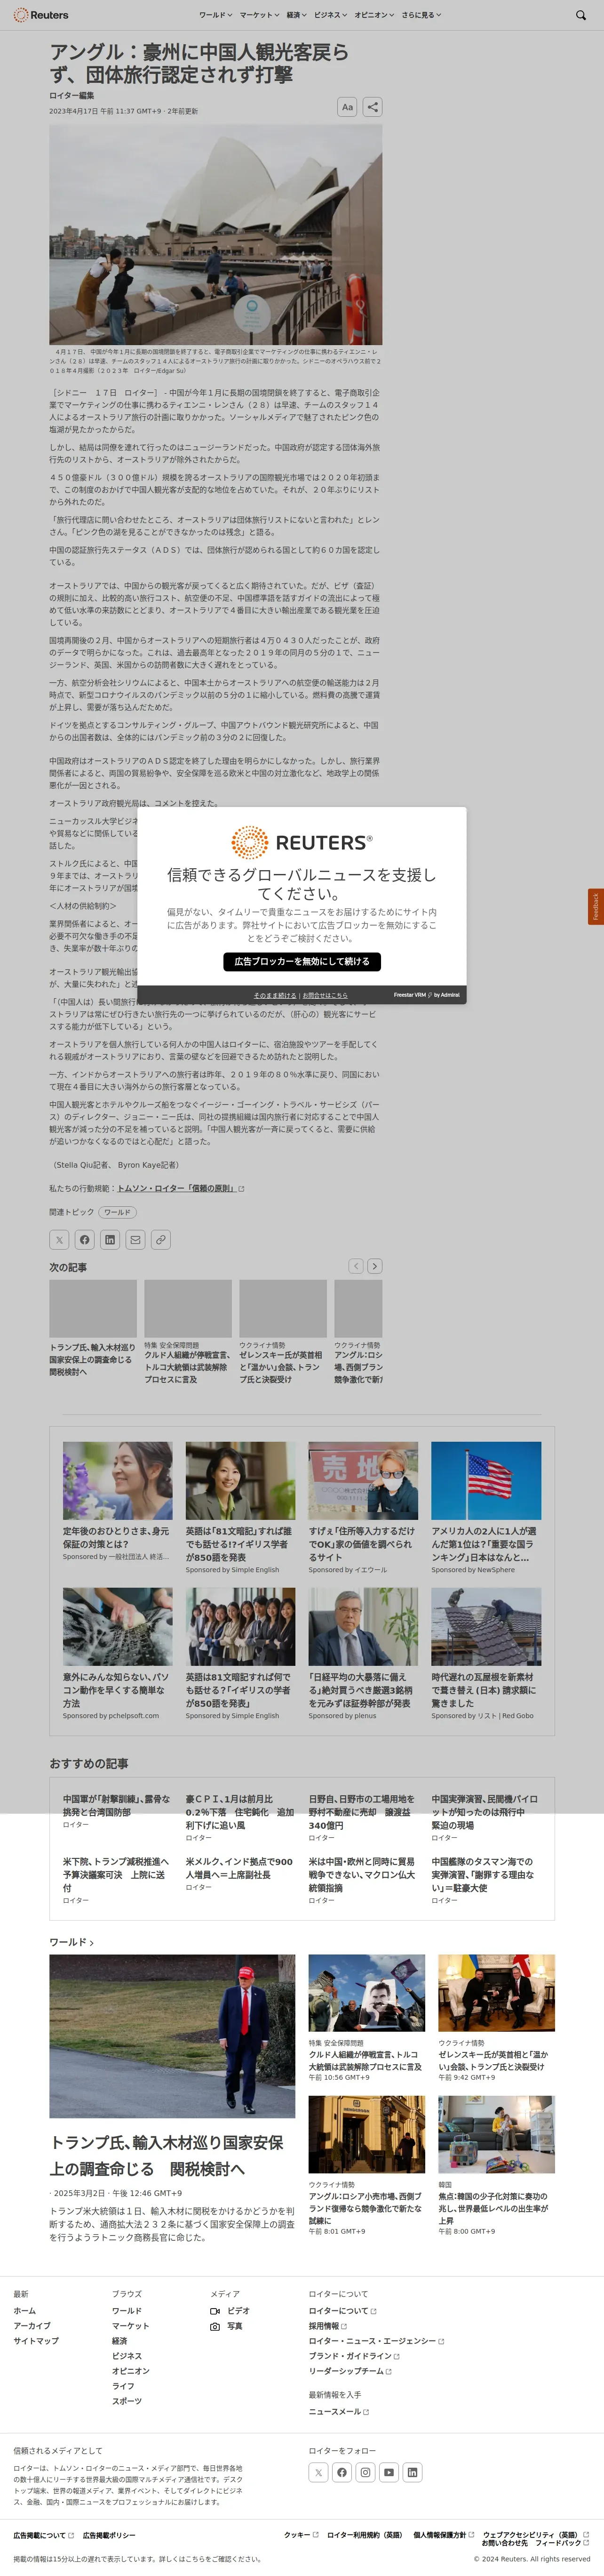Click footer ライフ link
The width and height of the screenshot is (604, 2576).
click(123, 2386)
